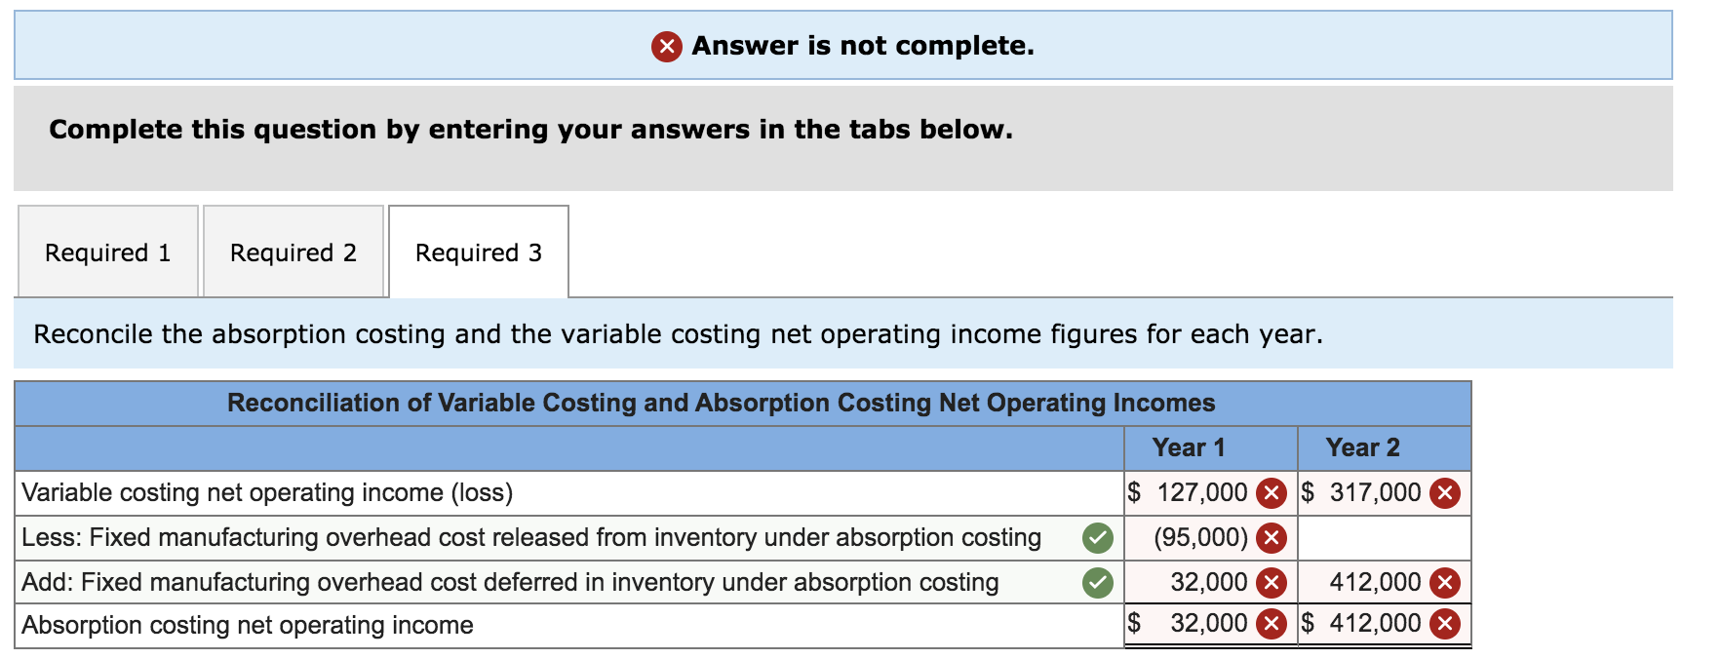Click the red X beside $317,000 in Year 2
Screen dimensions: 1722x659
1444,492
